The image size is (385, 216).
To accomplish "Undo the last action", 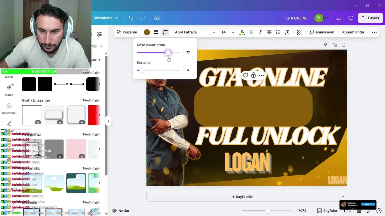I will pyautogui.click(x=131, y=18).
